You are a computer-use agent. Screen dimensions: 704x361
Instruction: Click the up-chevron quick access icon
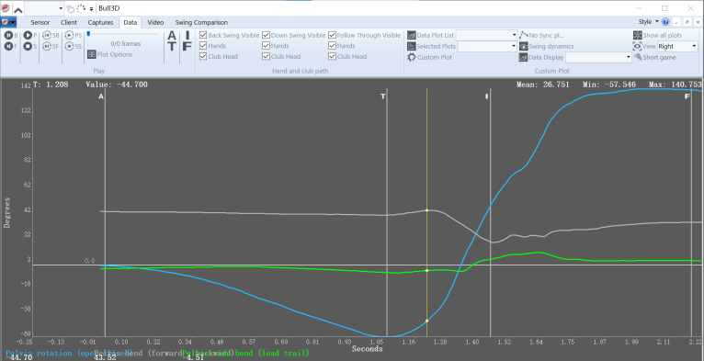tap(17, 9)
